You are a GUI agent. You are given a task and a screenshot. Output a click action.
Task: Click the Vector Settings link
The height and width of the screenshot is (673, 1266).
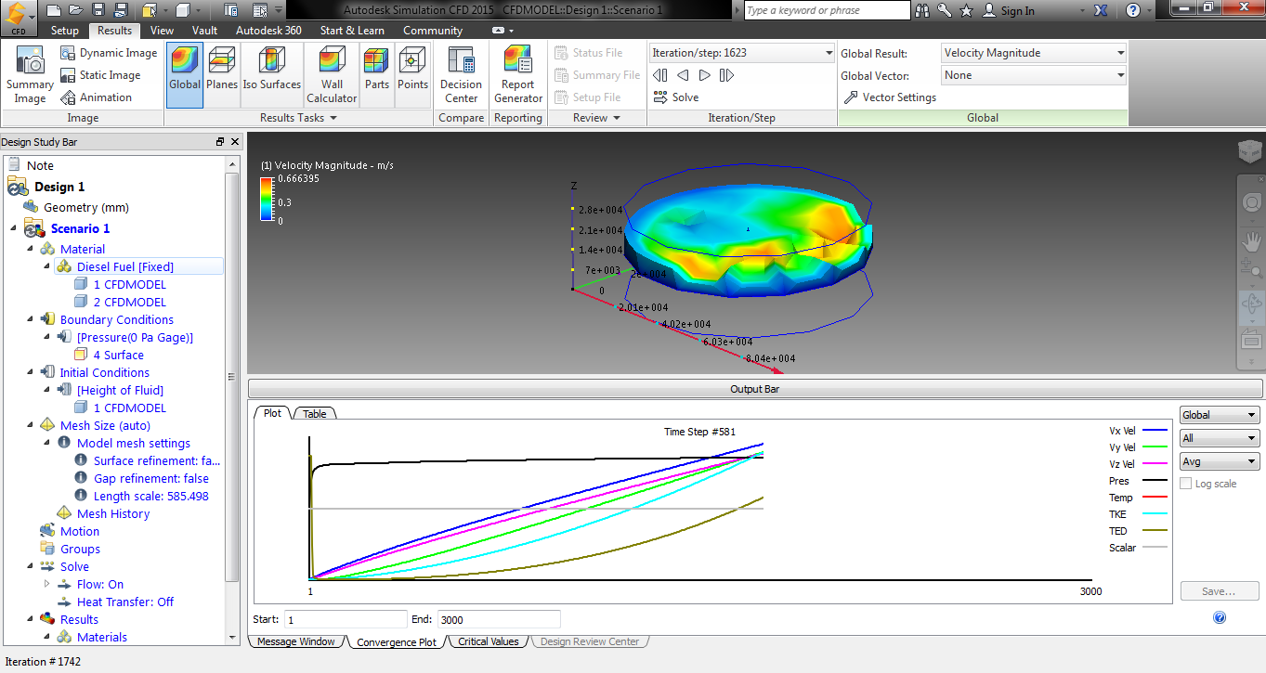[x=902, y=97]
